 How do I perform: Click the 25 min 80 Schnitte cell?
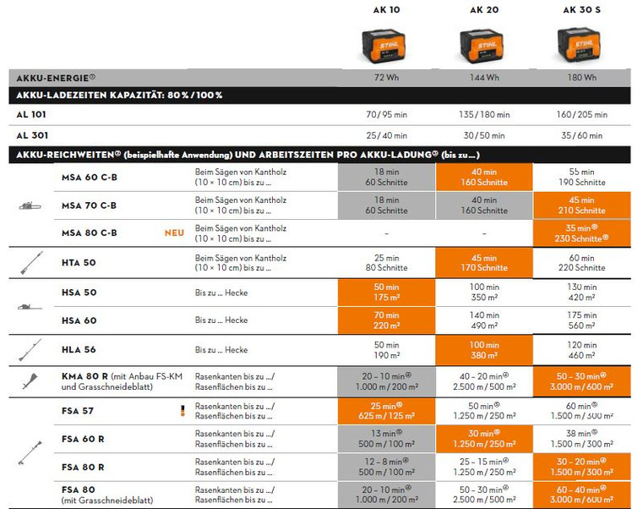[387, 263]
